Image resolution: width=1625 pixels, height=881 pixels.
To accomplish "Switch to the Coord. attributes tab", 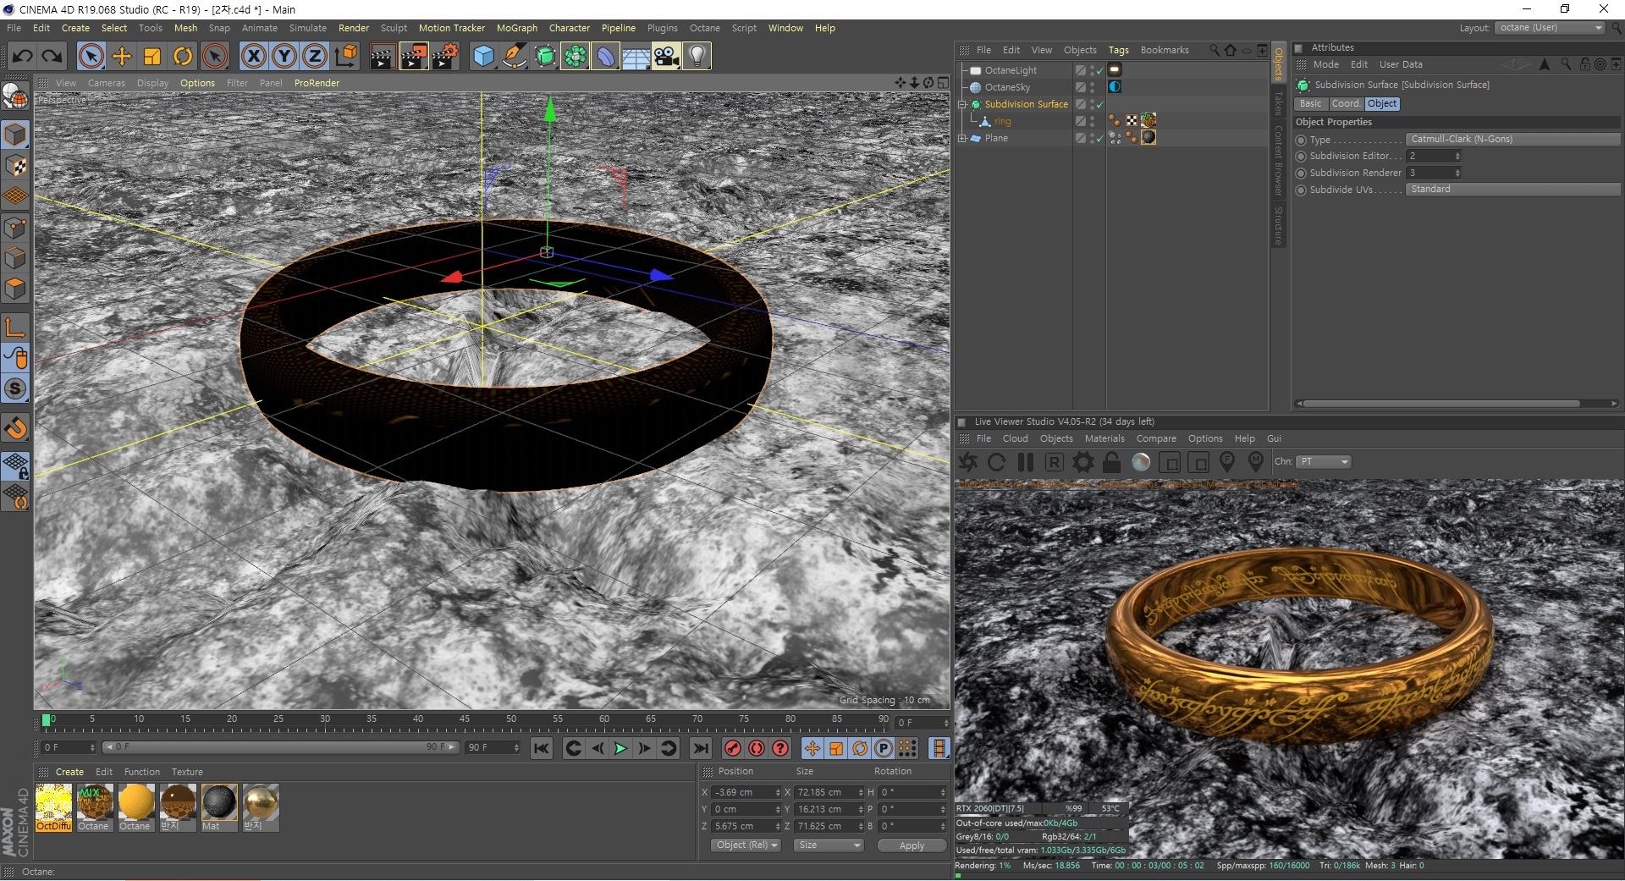I will pos(1346,104).
